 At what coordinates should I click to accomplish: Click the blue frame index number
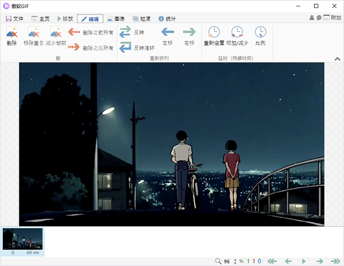(x=259, y=261)
